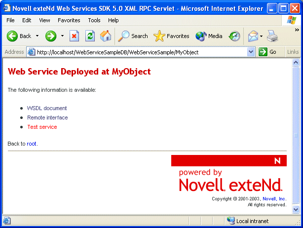Click the IE page icon in status bar
Viewport: 303px width, 228px height.
pos(7,221)
